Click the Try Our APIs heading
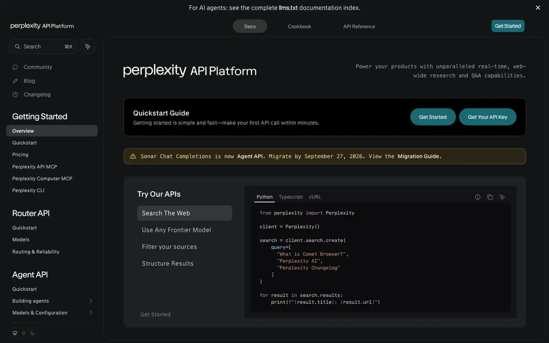549x343 pixels. [x=159, y=194]
